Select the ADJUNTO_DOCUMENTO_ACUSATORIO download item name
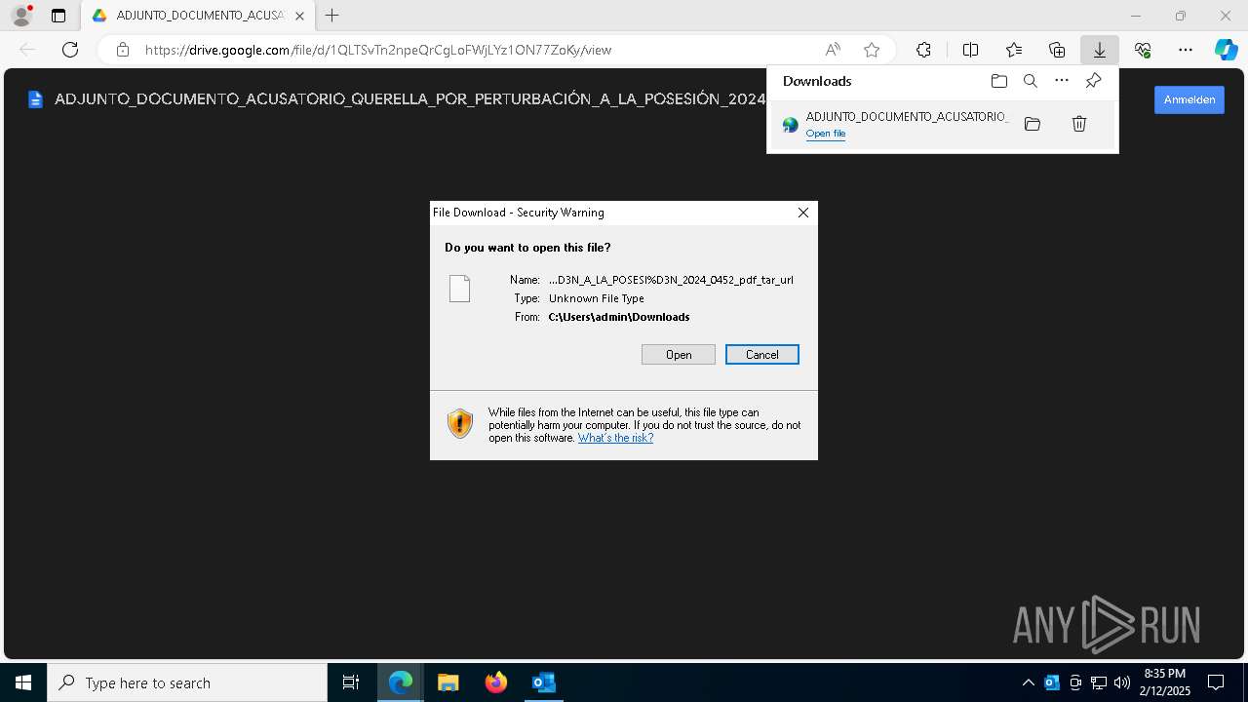This screenshot has height=702, width=1248. [x=907, y=117]
